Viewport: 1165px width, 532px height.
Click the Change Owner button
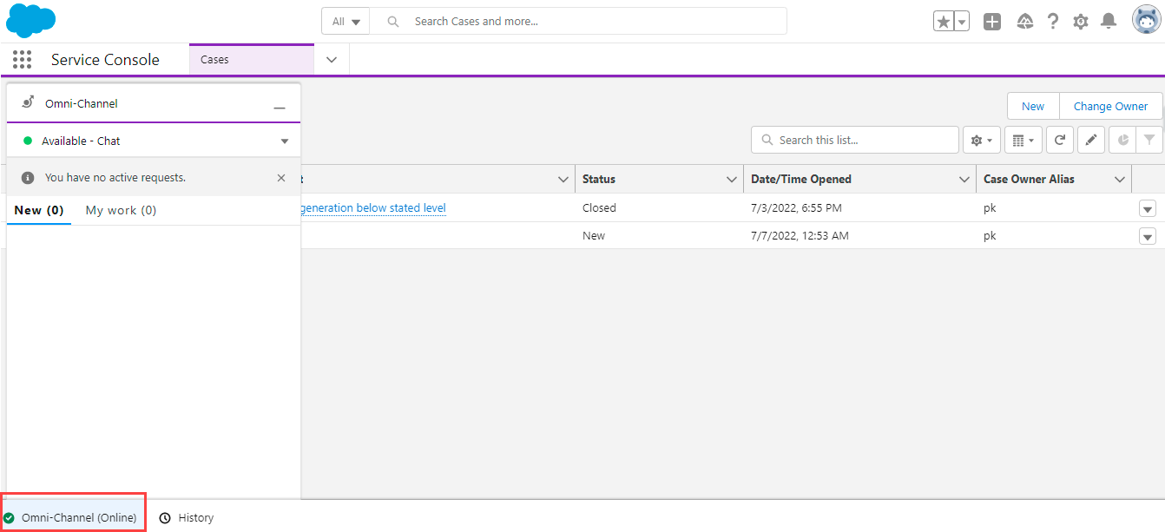pyautogui.click(x=1110, y=106)
